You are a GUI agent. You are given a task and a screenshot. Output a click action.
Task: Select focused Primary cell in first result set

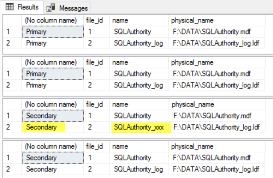[x=53, y=32]
